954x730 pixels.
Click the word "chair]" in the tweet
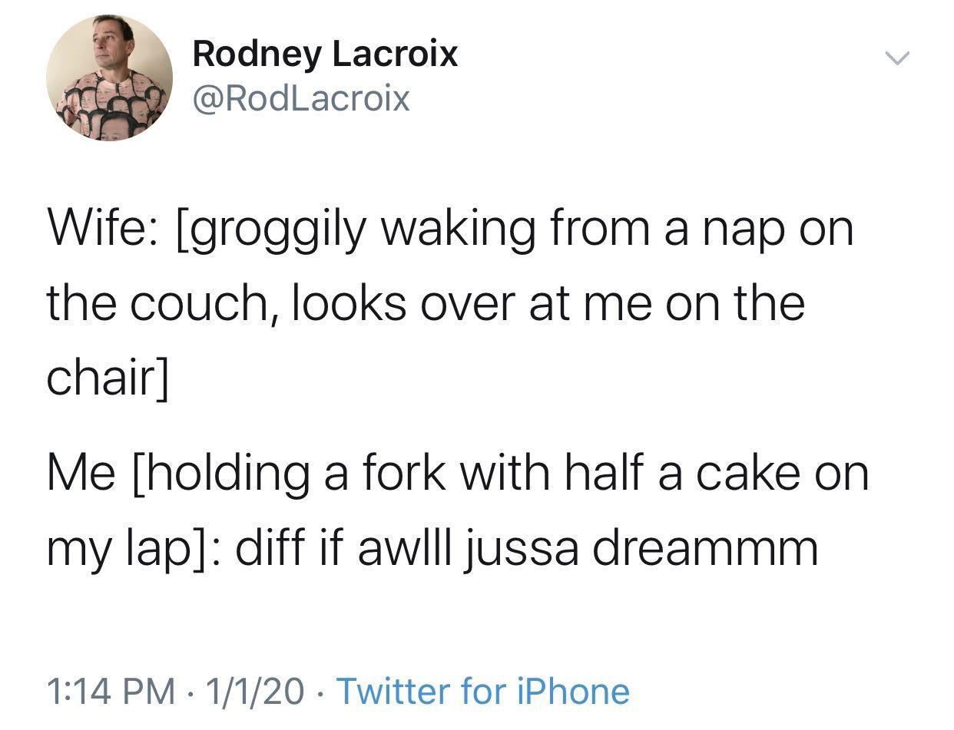[x=107, y=377]
